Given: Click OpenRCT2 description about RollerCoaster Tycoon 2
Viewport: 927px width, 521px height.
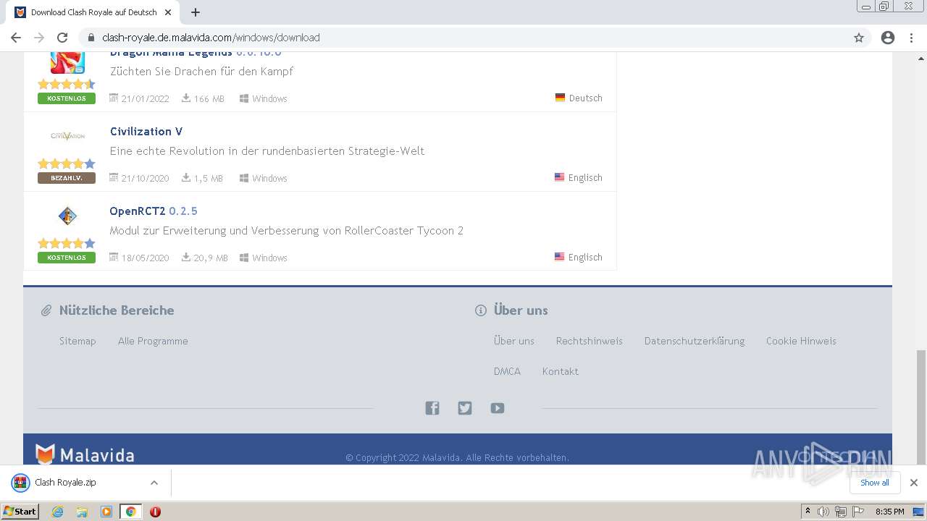Looking at the screenshot, I should (x=286, y=231).
